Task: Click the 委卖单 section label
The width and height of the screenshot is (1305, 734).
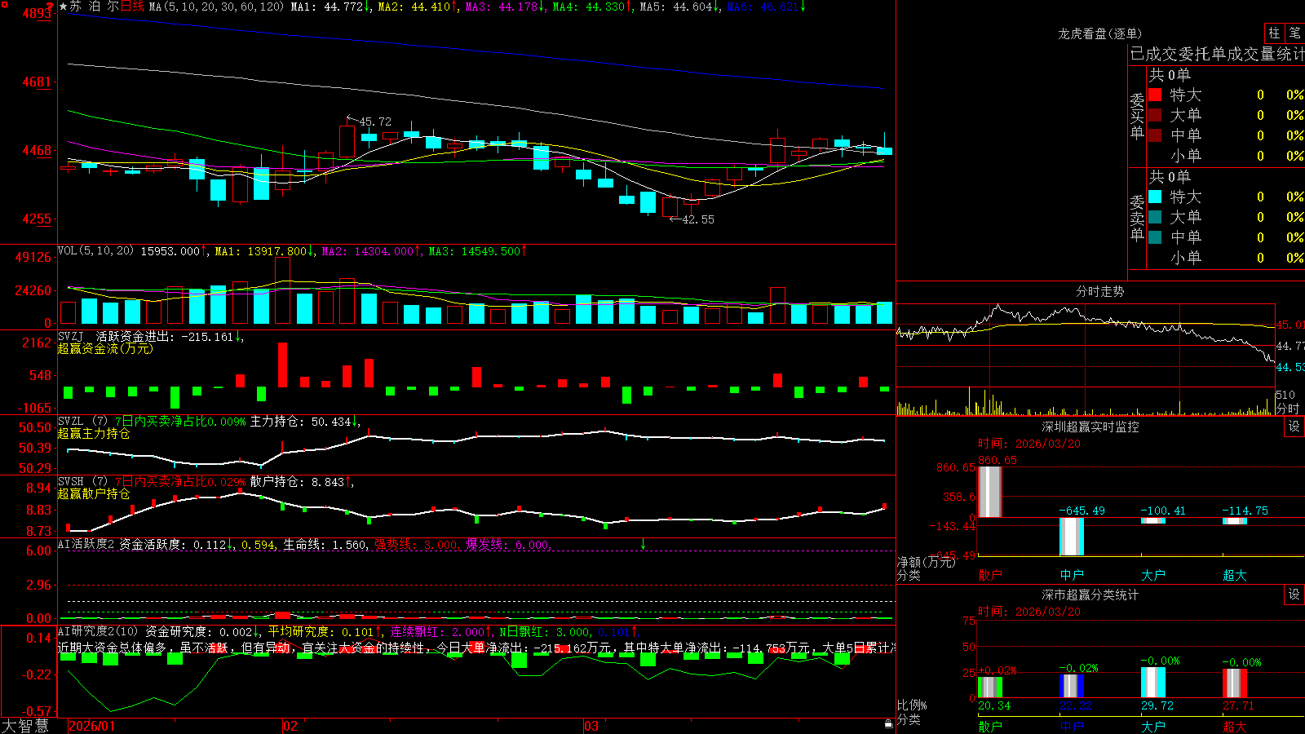Action: click(1137, 219)
